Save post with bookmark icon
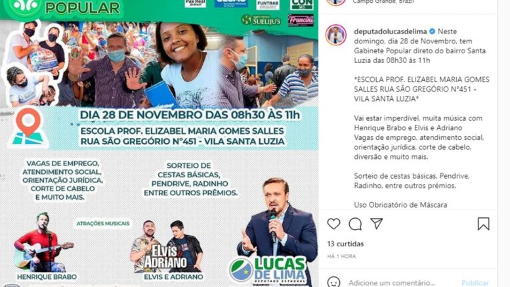The height and width of the screenshot is (287, 510). [483, 224]
